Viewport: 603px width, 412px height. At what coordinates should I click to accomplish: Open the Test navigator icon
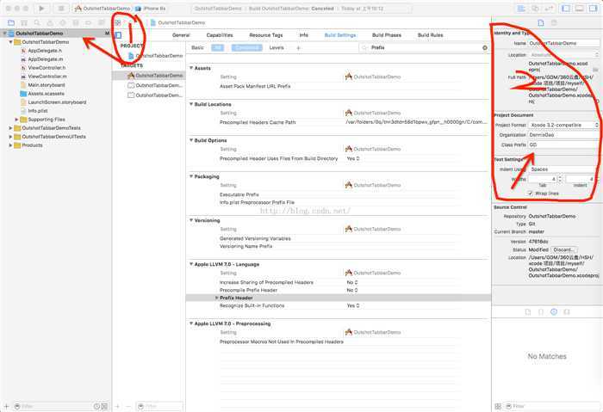(x=63, y=23)
